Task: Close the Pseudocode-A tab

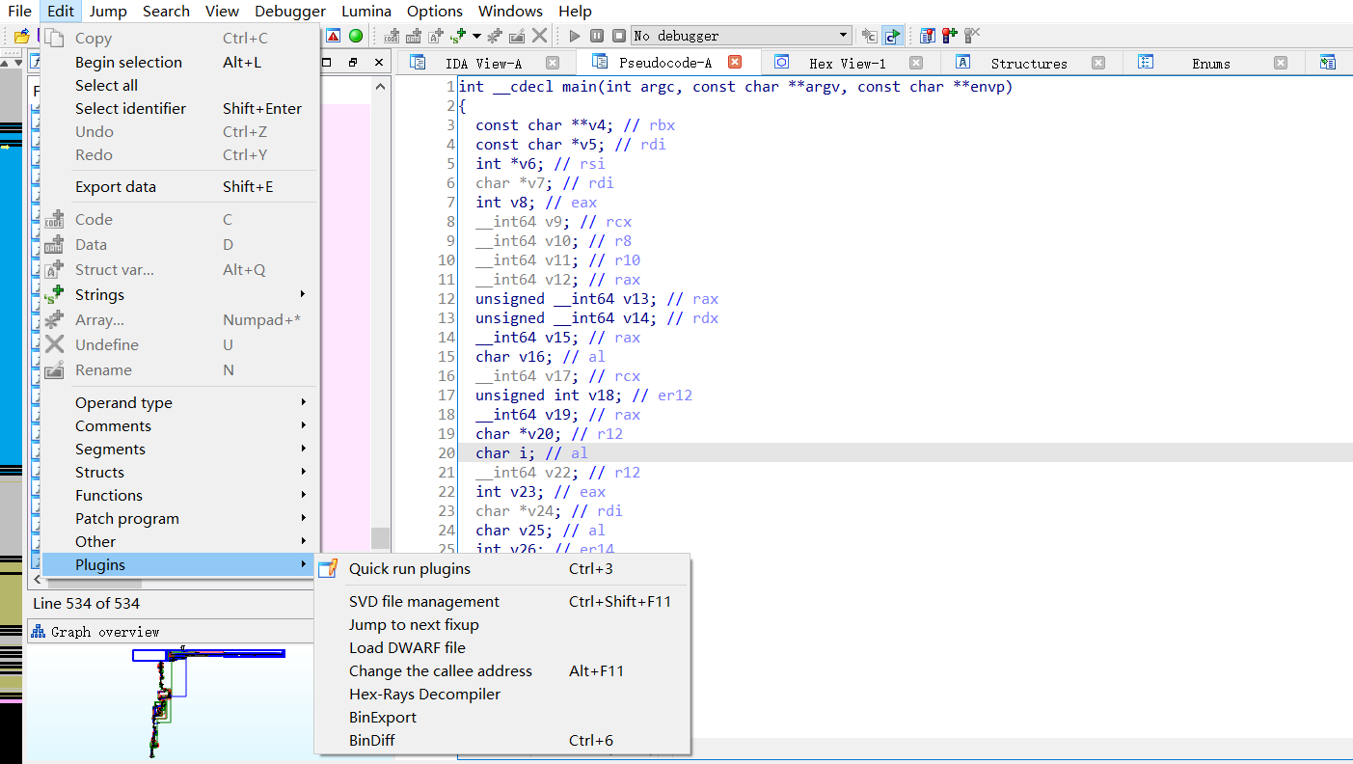Action: [735, 62]
